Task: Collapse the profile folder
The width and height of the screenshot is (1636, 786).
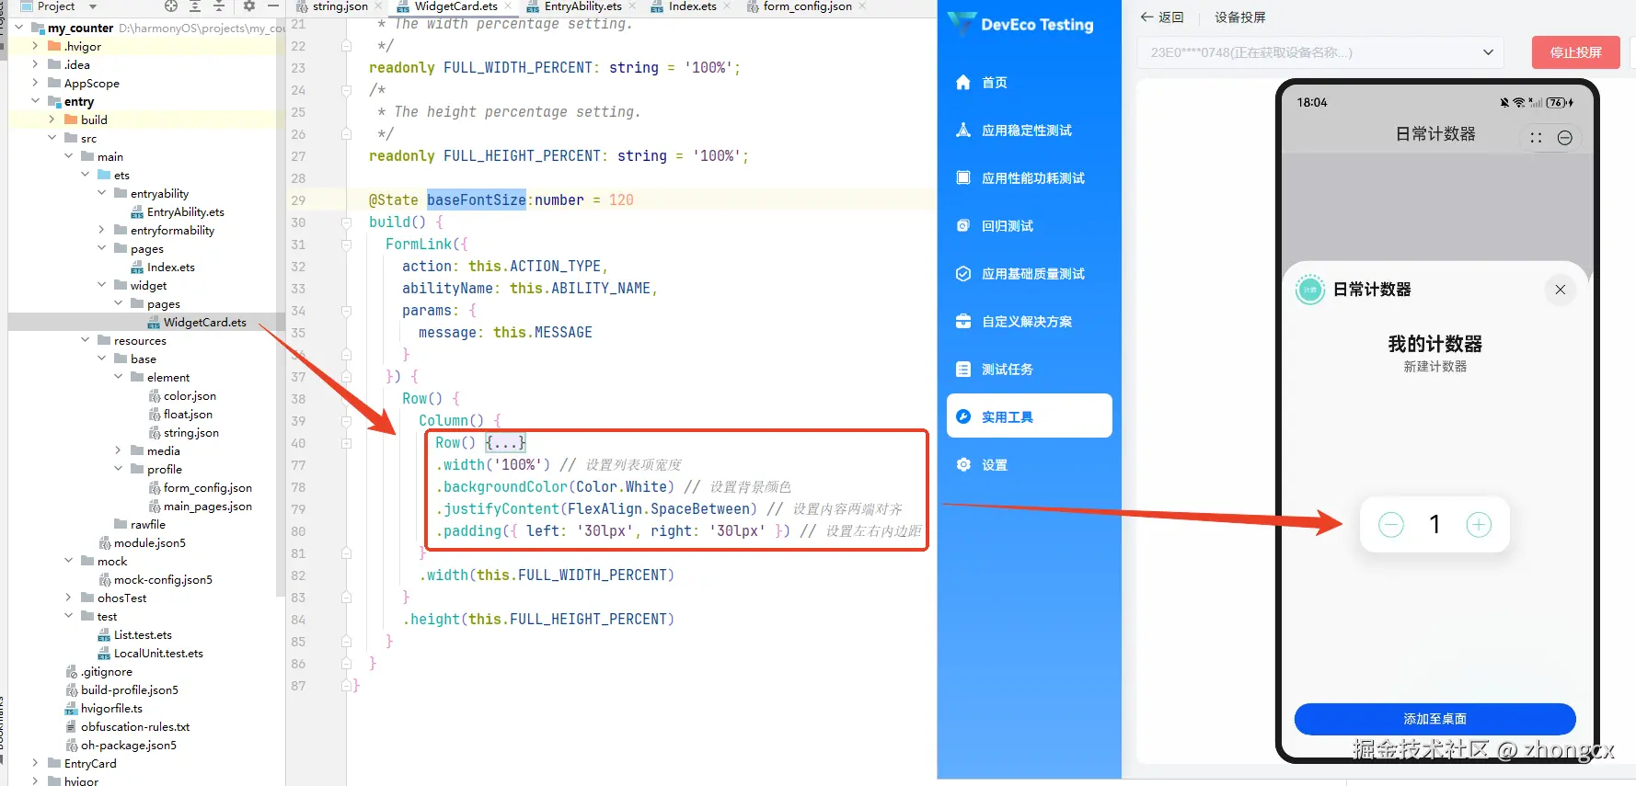Action: click(x=119, y=469)
